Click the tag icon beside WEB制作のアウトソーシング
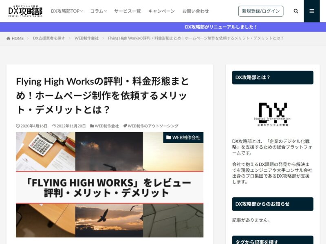The image size is (326, 244). point(125,126)
